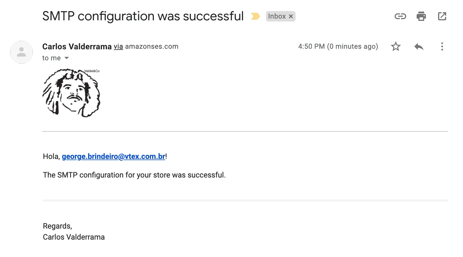Star this message
The height and width of the screenshot is (257, 463).
point(395,46)
